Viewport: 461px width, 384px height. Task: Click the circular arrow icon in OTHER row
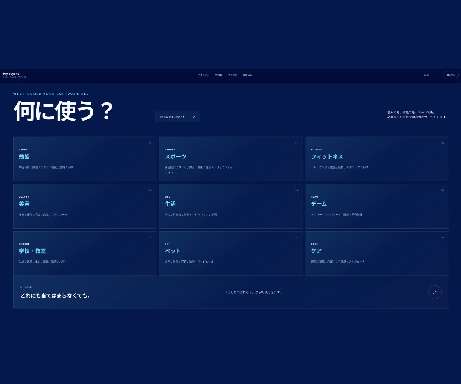coord(435,292)
